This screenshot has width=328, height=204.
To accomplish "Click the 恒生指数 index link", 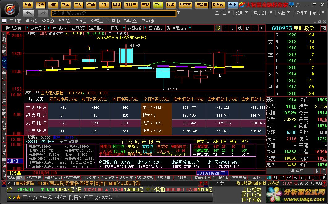I will click(x=252, y=200).
